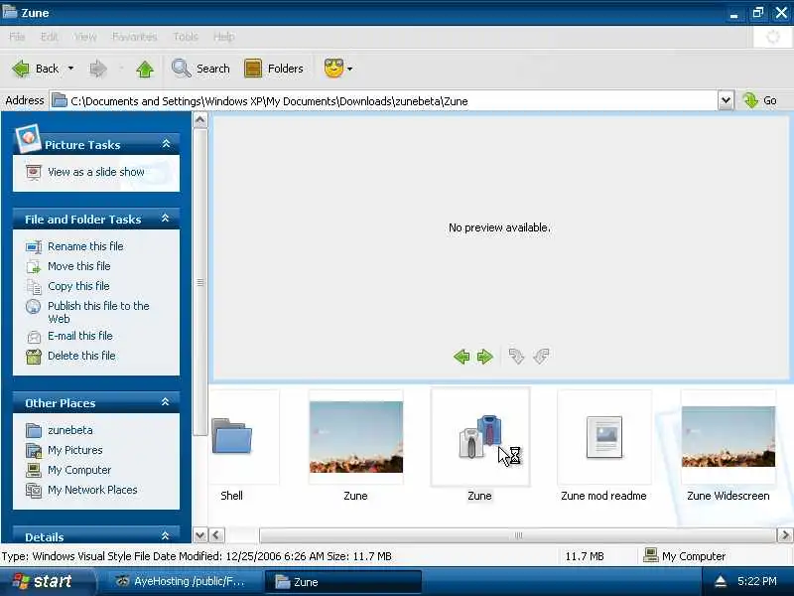Click the task pane scroll up arrow

[x=200, y=120]
